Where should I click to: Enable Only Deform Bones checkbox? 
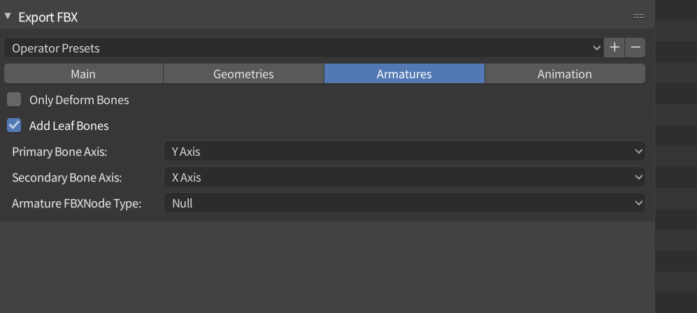[14, 100]
